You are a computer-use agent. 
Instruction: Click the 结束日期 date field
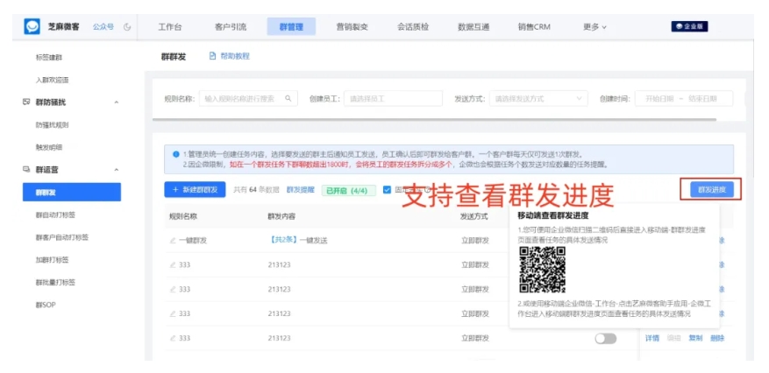tap(702, 98)
